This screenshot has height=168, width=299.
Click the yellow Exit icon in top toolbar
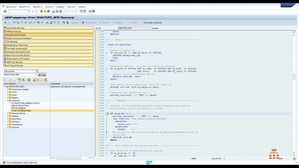coord(45,11)
